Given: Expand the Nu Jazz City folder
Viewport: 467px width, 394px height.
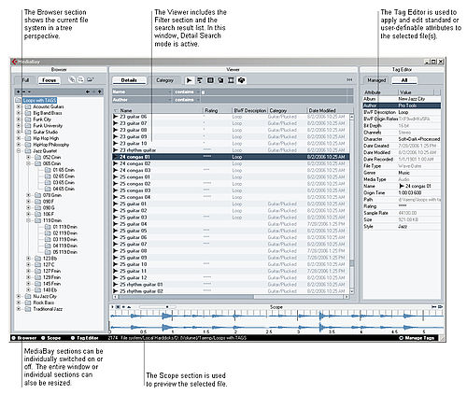Looking at the screenshot, I should tap(19, 296).
